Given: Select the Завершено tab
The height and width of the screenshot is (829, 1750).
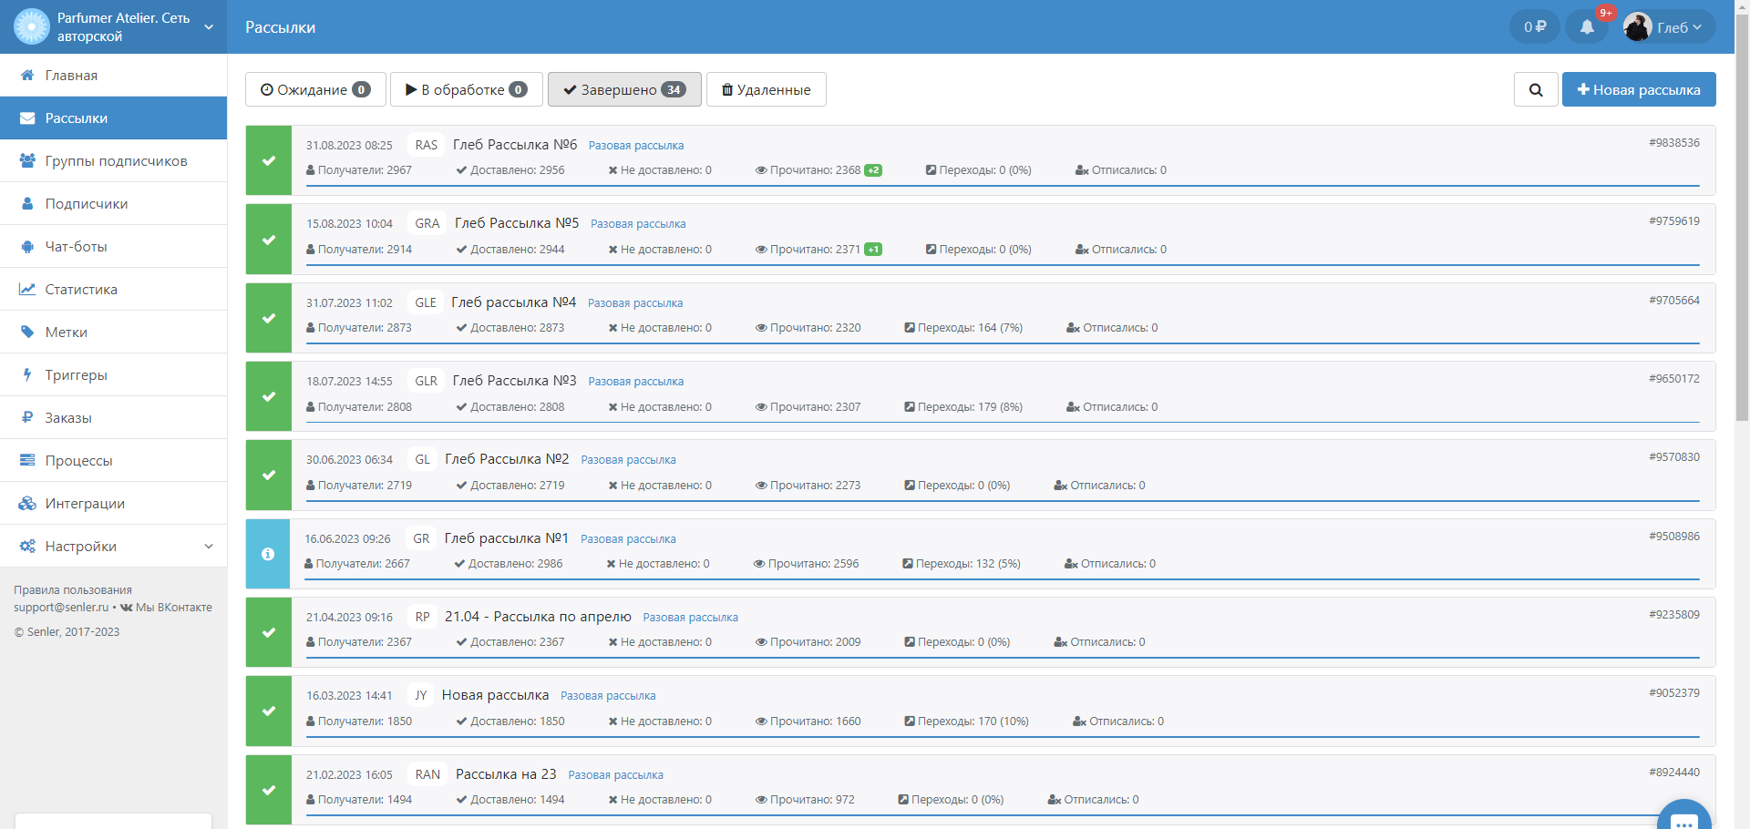Looking at the screenshot, I should [x=624, y=89].
